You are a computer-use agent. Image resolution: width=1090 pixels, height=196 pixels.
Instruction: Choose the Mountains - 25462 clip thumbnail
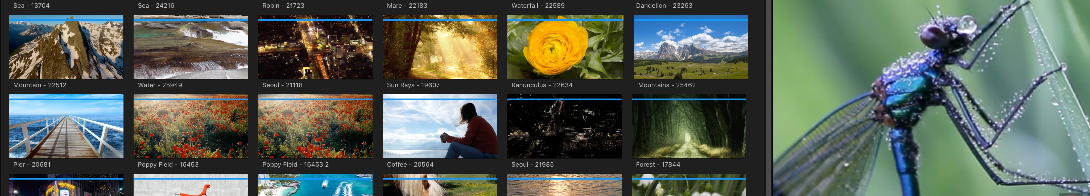(x=691, y=47)
